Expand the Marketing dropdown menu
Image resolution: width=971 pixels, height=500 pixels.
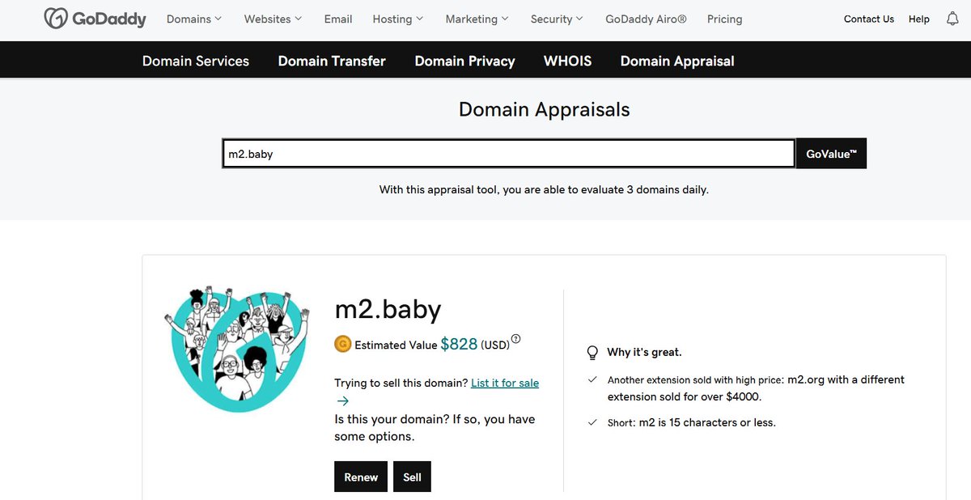pyautogui.click(x=477, y=19)
